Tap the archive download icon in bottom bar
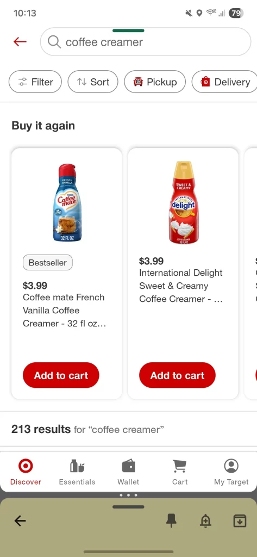 pyautogui.click(x=240, y=521)
